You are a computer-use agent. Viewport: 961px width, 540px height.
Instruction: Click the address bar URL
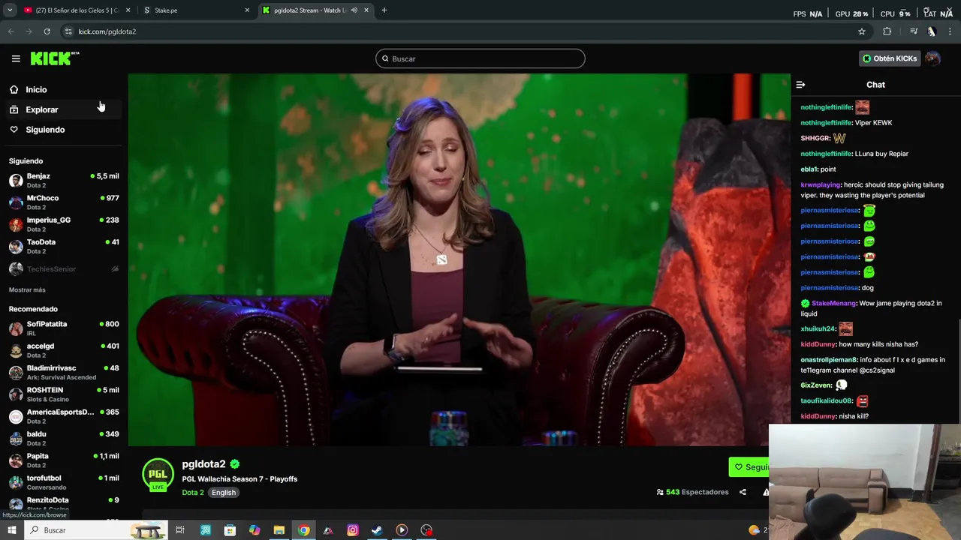[107, 31]
